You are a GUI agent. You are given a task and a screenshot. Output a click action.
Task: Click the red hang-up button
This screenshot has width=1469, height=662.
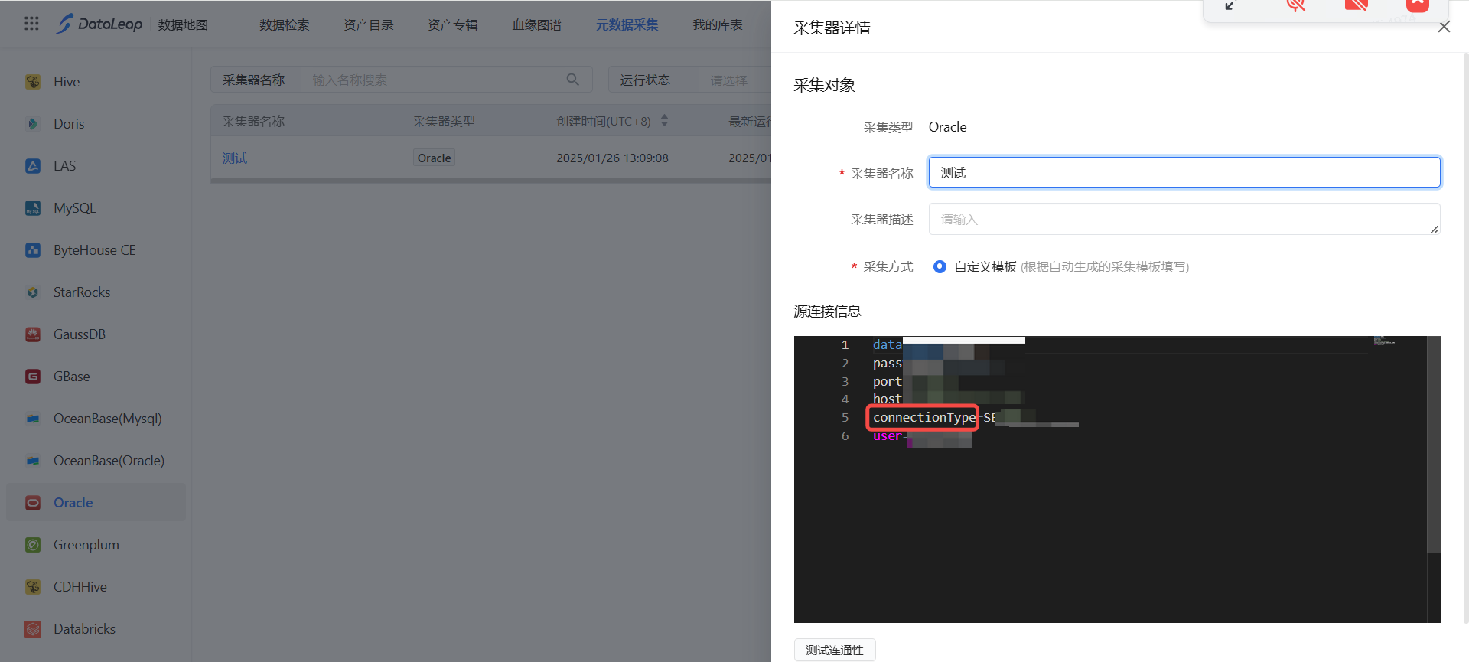pos(1418,5)
